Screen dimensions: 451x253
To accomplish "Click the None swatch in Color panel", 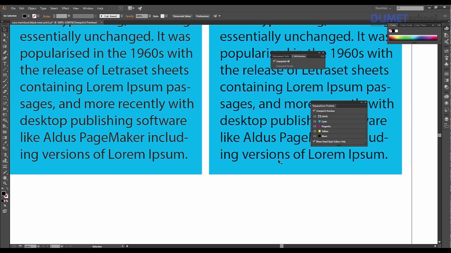I will click(x=390, y=31).
